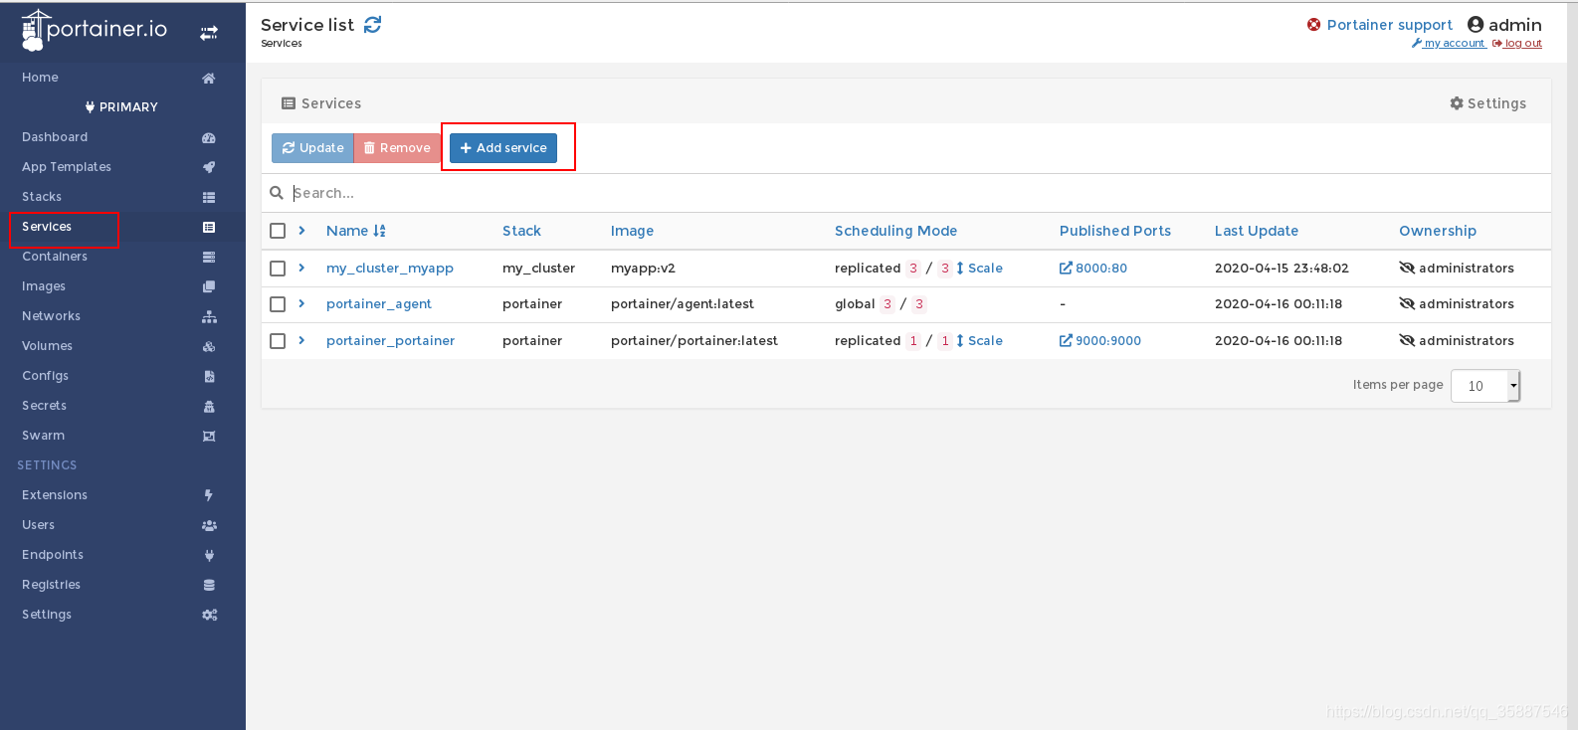1578x730 pixels.
Task: Click the log out link
Action: [x=1517, y=44]
